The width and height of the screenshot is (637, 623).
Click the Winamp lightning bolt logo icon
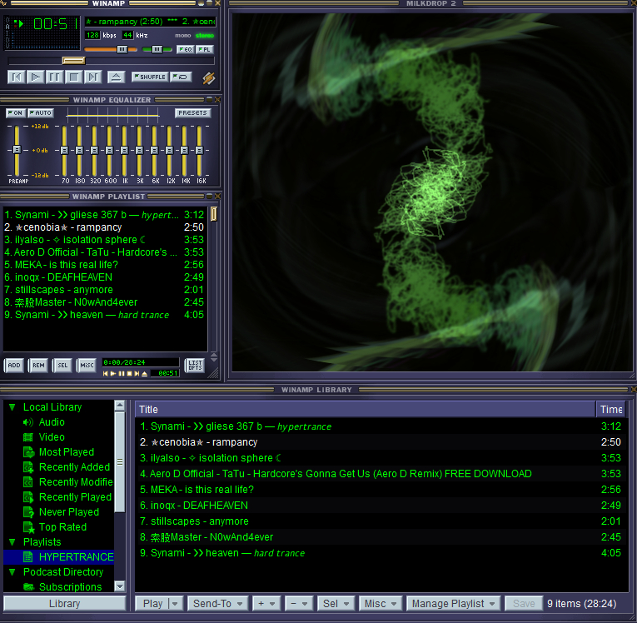[208, 77]
